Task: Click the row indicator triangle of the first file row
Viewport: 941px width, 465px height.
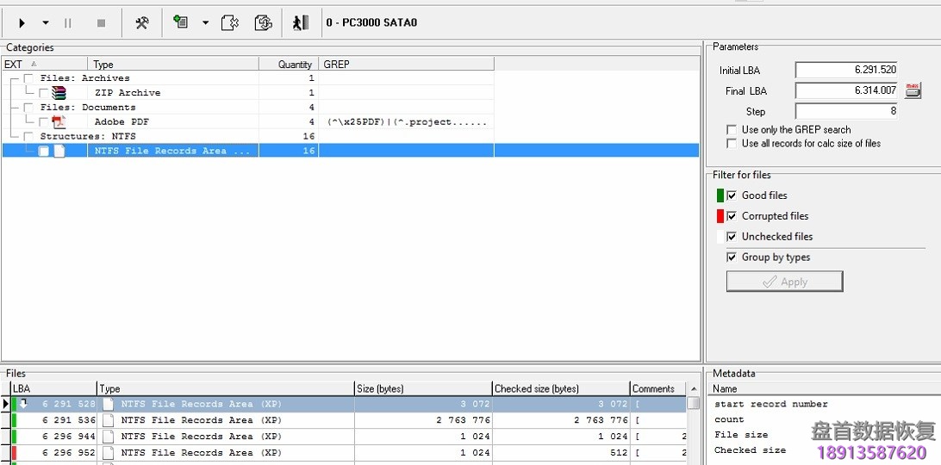Action: tap(6, 404)
